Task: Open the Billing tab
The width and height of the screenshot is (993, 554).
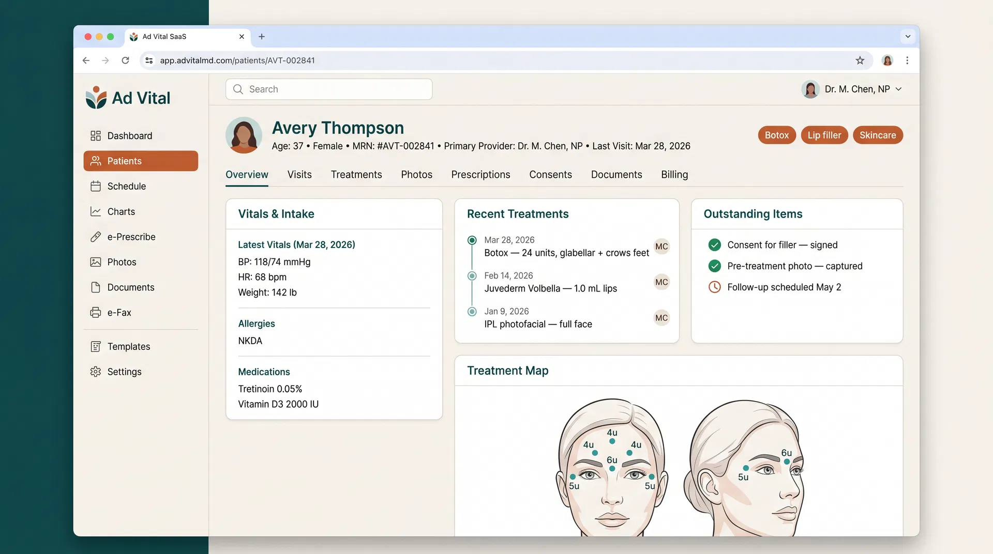Action: tap(674, 175)
